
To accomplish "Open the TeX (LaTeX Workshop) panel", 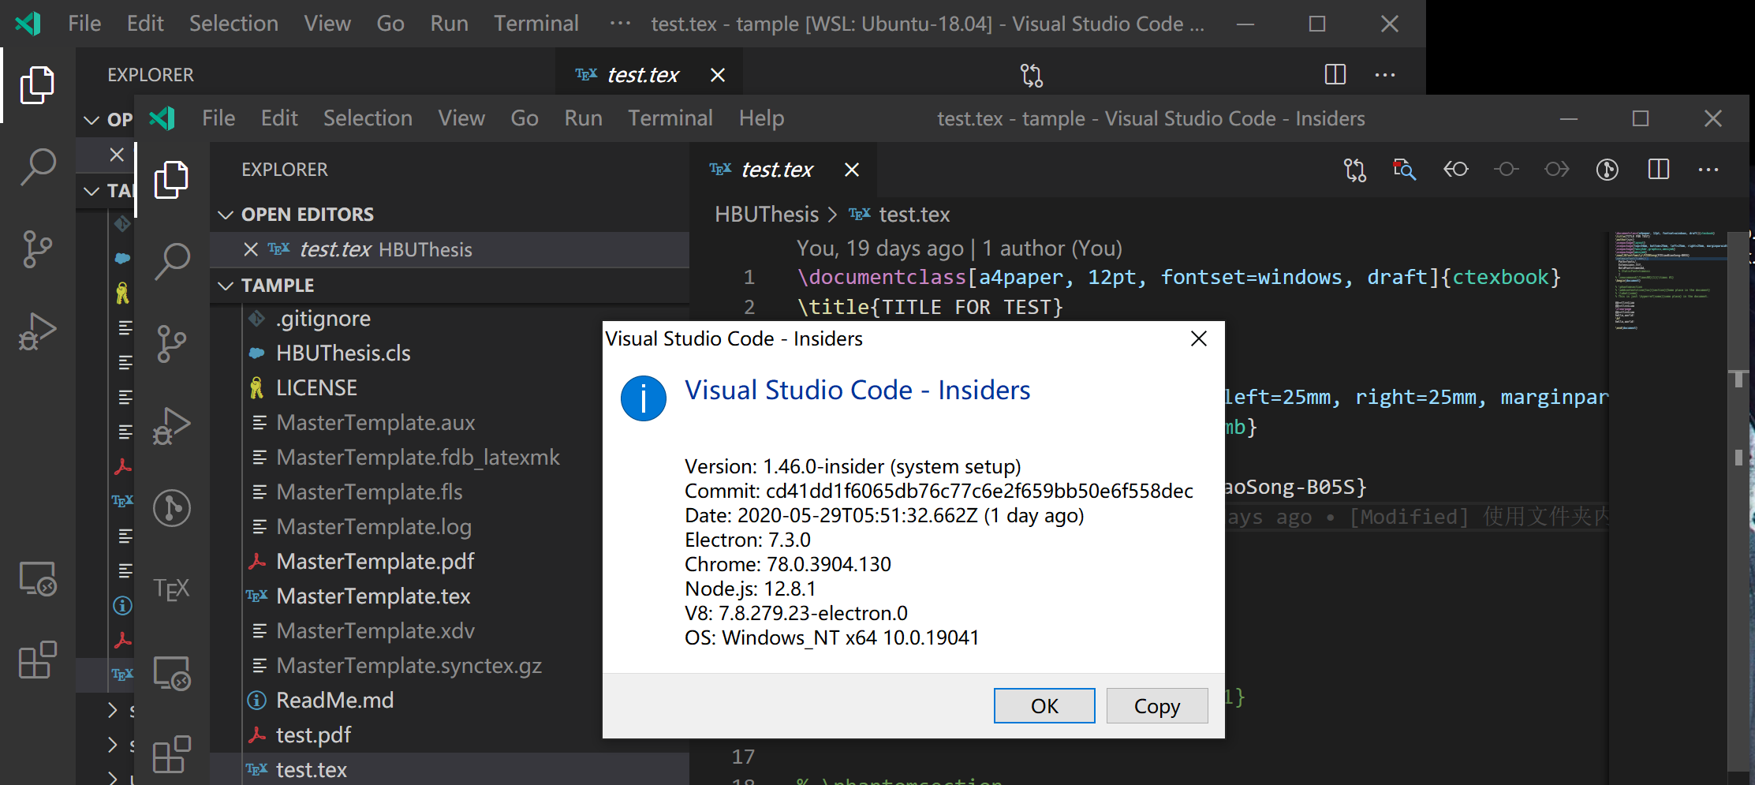I will click(x=172, y=588).
